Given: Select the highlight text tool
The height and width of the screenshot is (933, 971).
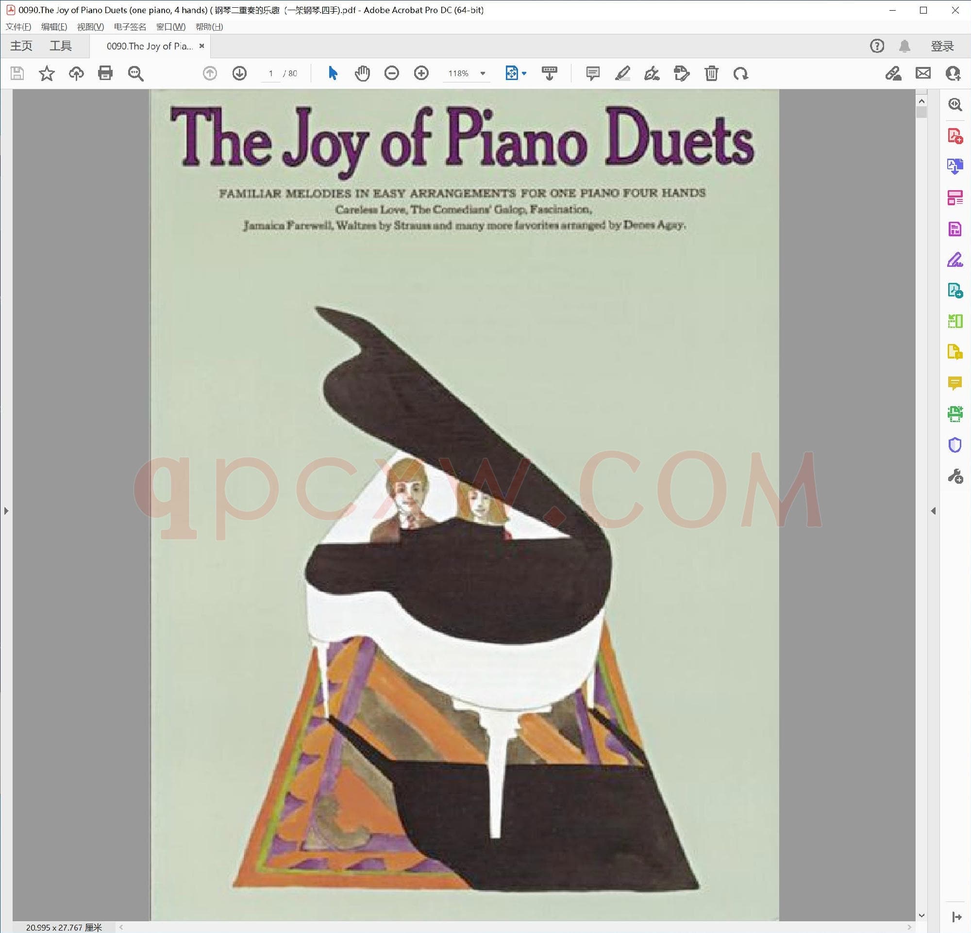Looking at the screenshot, I should [622, 73].
